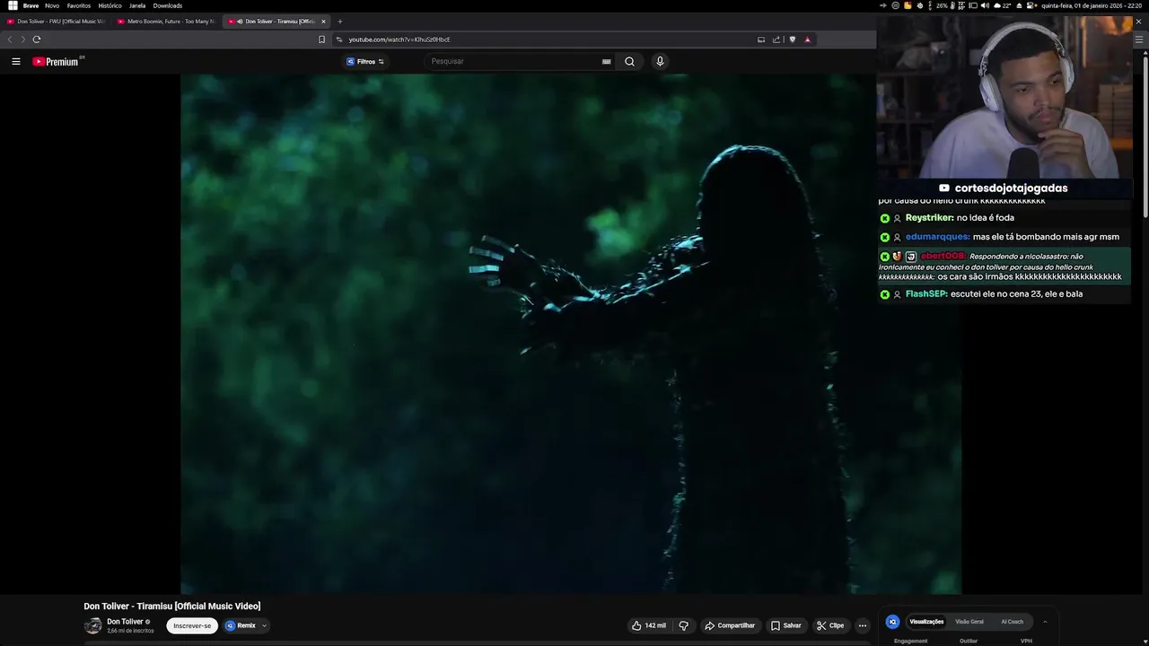
Task: Open the 22° weather tray indicator
Action: click(x=1003, y=5)
